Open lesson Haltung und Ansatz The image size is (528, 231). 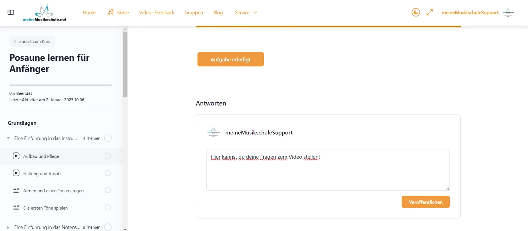click(42, 174)
